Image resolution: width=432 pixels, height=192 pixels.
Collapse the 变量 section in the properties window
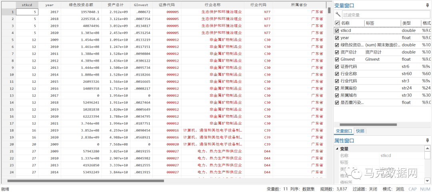(337, 149)
